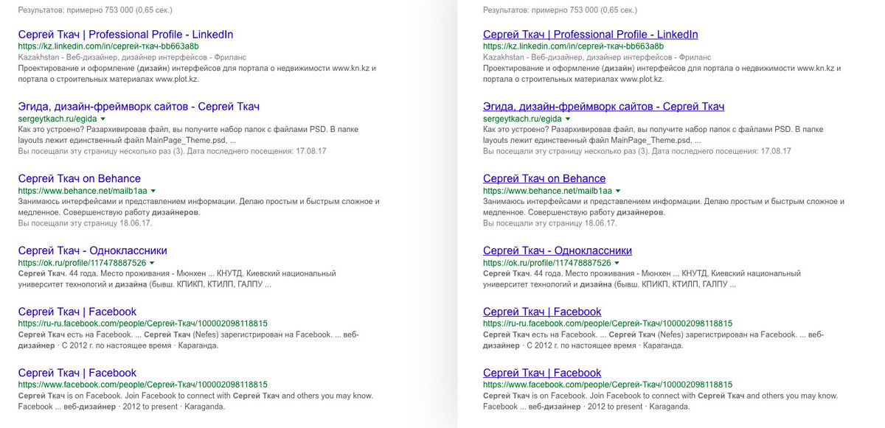Click 'Как это устроено? Разархивировав файл' snippet in right panel
885x428 pixels.
click(653, 134)
